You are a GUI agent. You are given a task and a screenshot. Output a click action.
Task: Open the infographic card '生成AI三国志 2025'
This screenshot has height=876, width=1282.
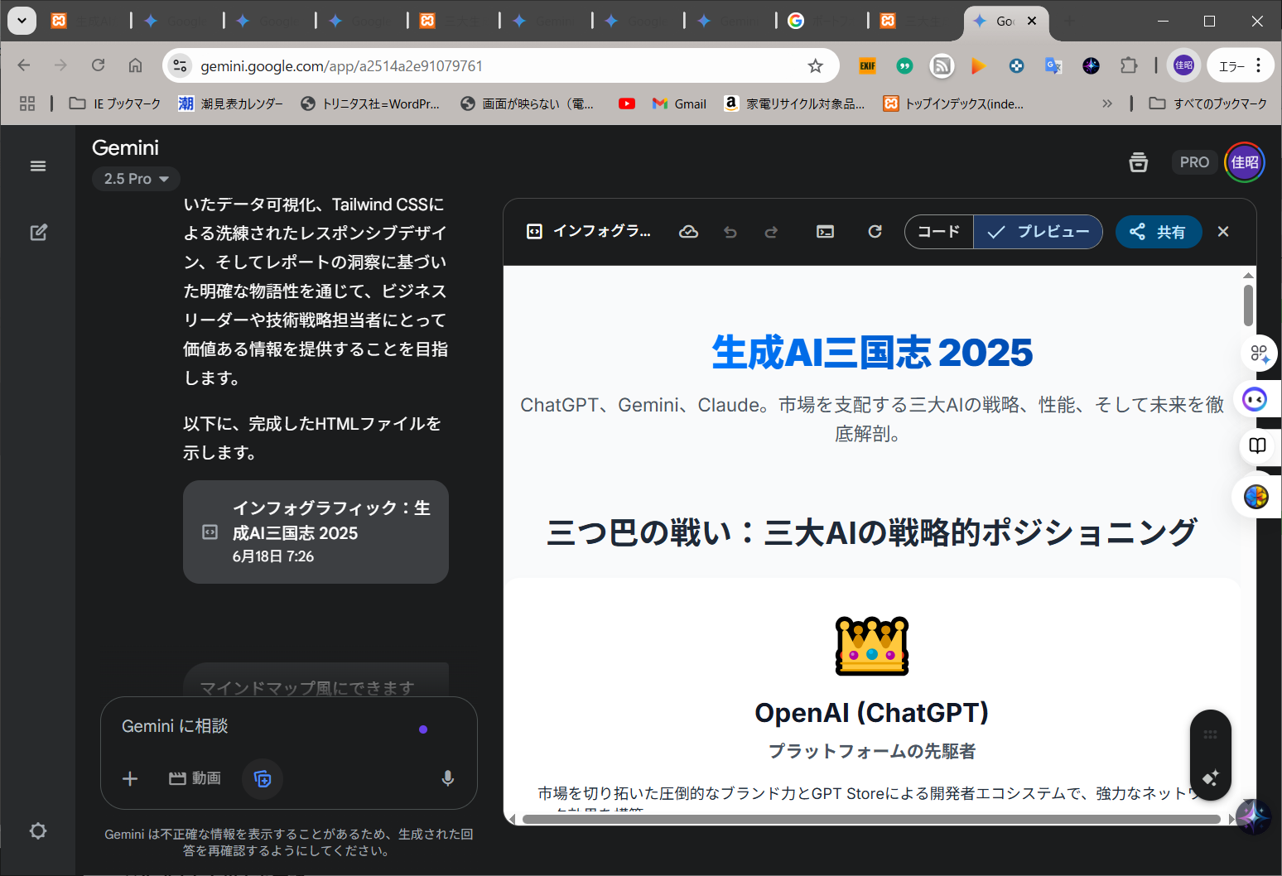tap(316, 532)
